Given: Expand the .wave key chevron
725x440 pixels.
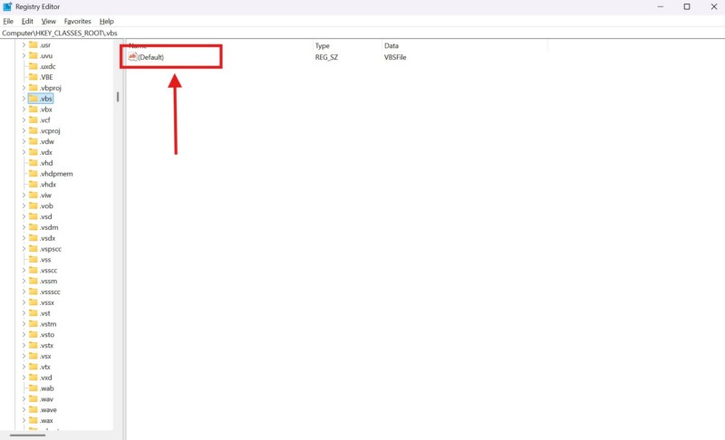Looking at the screenshot, I should (24, 409).
